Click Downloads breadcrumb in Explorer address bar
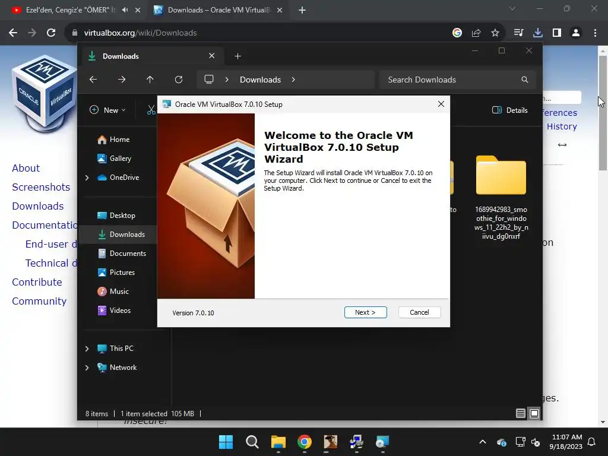This screenshot has height=456, width=608. [260, 80]
